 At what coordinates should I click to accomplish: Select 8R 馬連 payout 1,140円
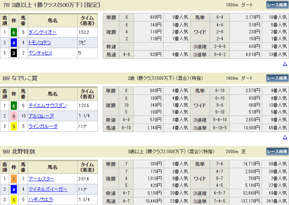click(x=154, y=128)
